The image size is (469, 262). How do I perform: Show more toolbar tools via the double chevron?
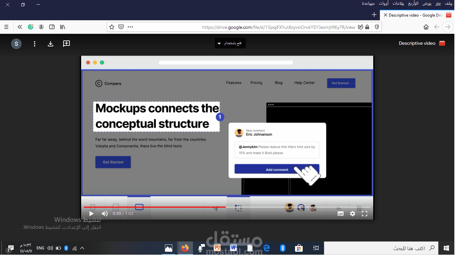point(20,27)
